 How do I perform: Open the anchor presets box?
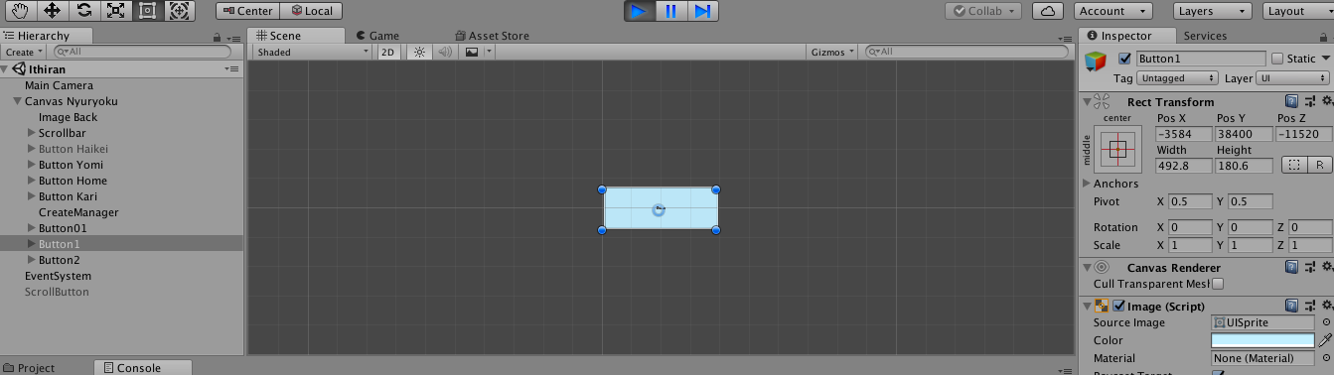pyautogui.click(x=1117, y=150)
